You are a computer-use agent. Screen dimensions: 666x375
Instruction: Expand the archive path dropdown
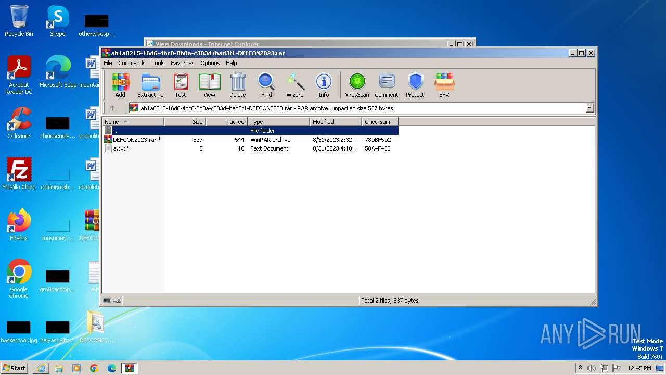(590, 108)
